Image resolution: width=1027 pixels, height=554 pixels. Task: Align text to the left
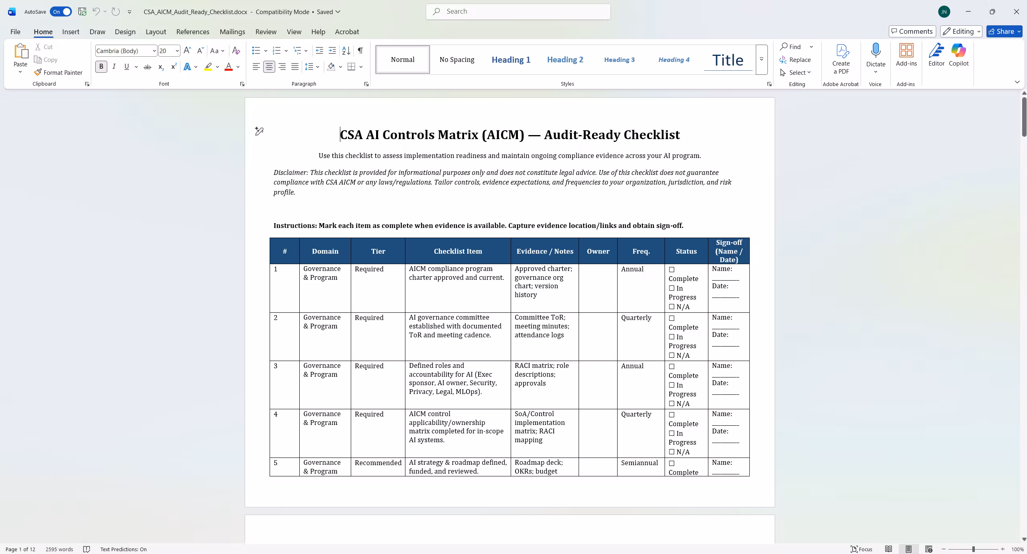256,67
